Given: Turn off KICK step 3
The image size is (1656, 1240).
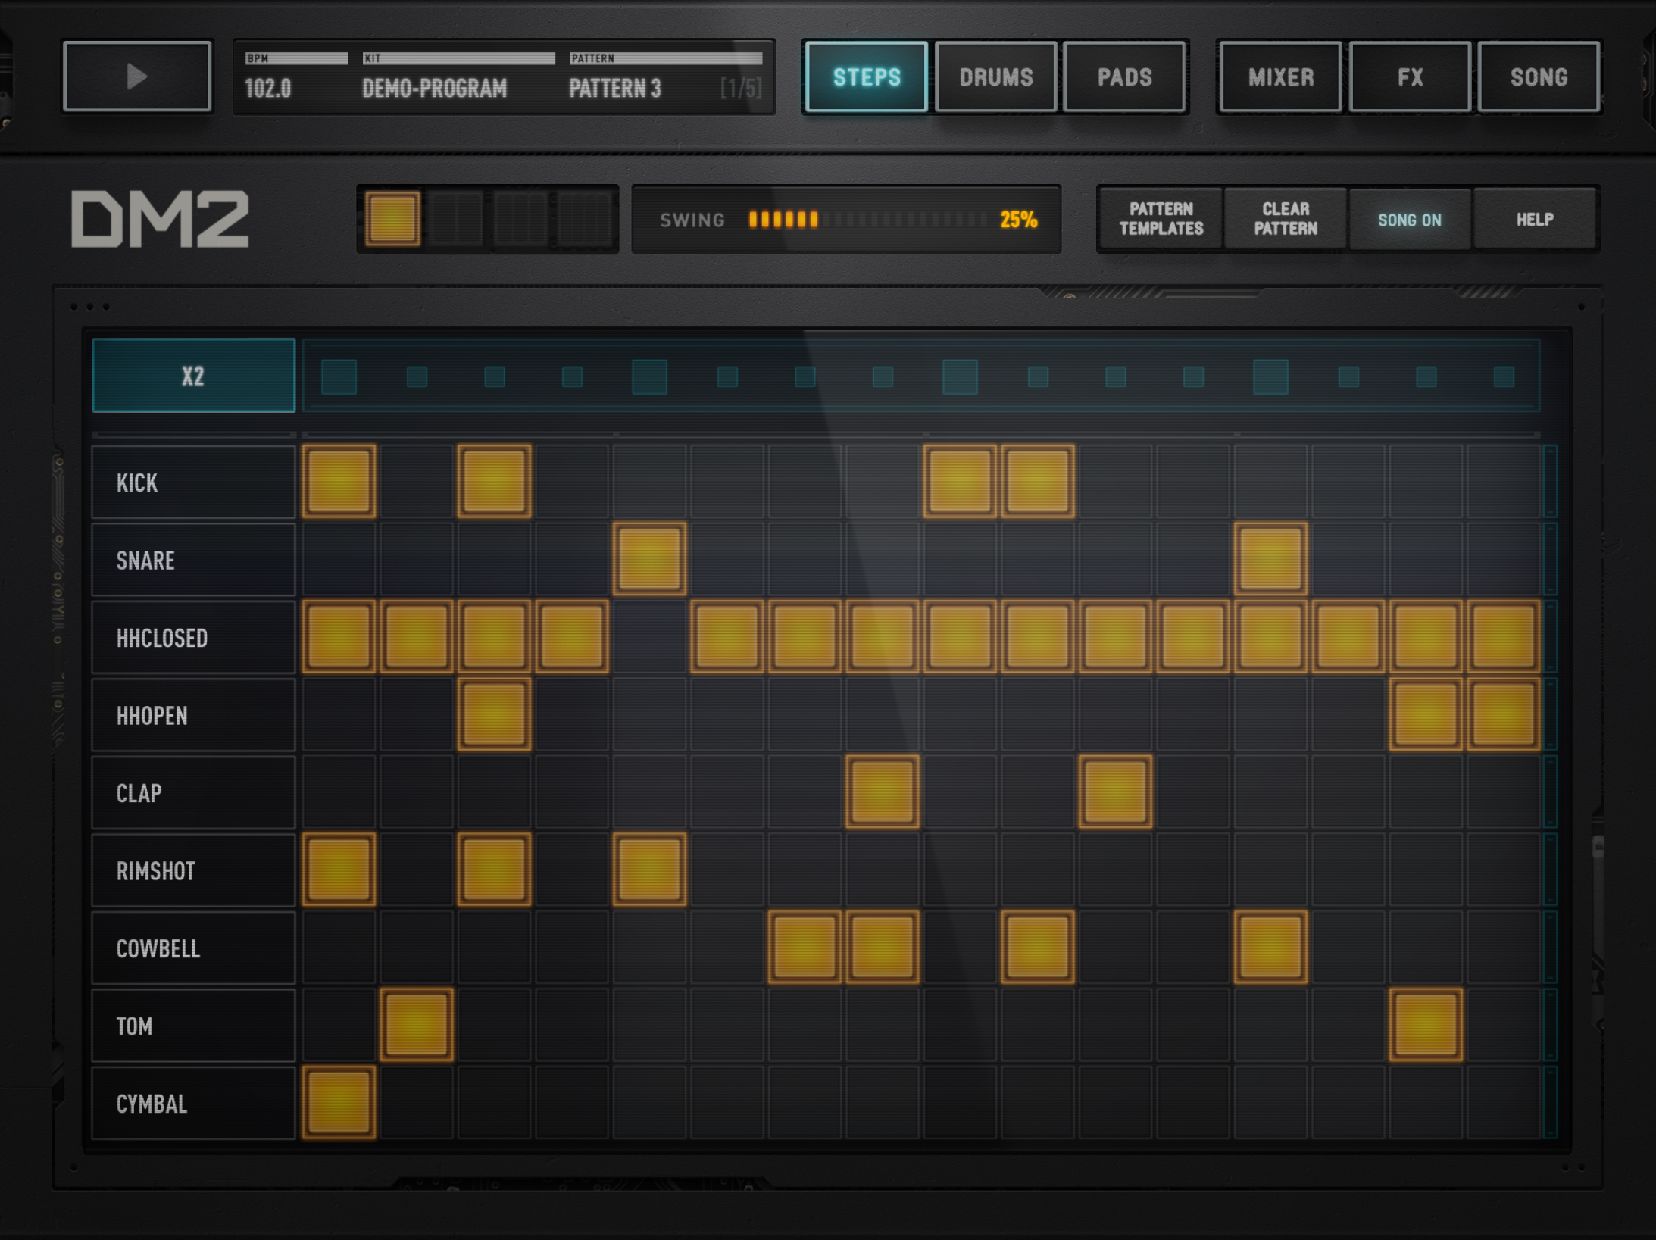Looking at the screenshot, I should tap(494, 482).
